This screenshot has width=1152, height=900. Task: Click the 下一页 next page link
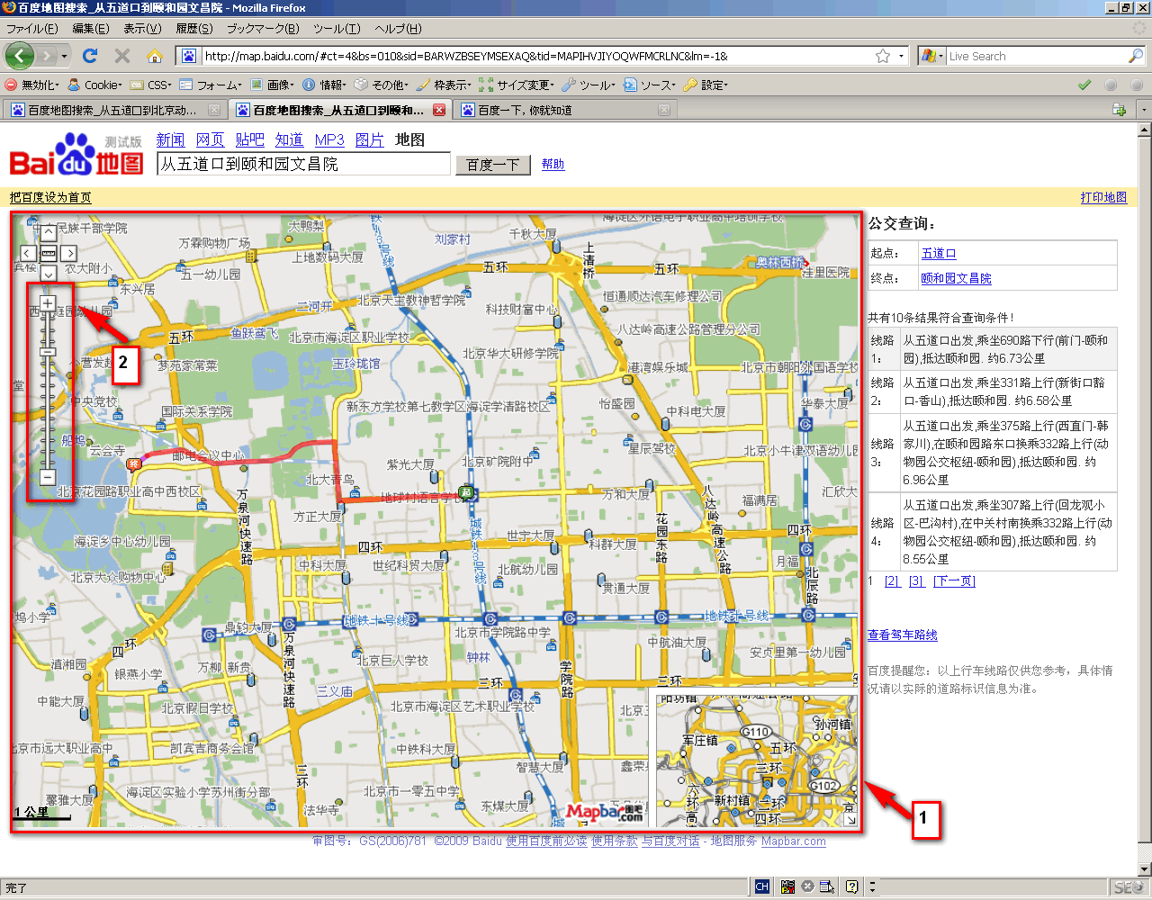pyautogui.click(x=954, y=581)
